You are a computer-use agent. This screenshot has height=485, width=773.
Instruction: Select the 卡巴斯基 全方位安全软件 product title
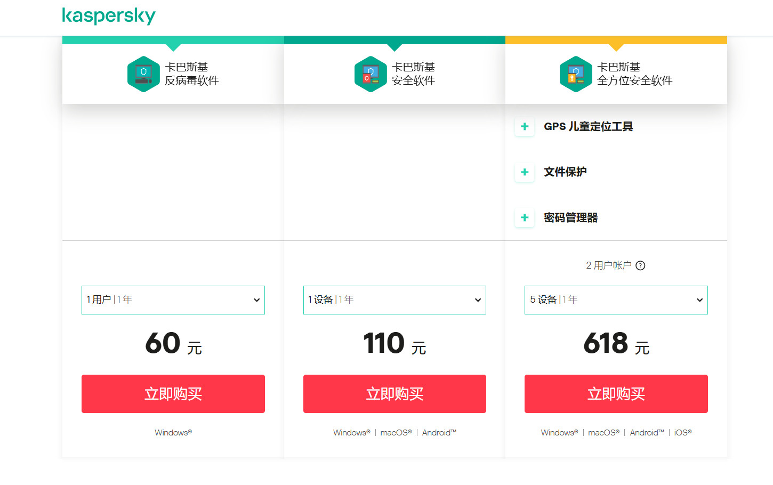635,74
